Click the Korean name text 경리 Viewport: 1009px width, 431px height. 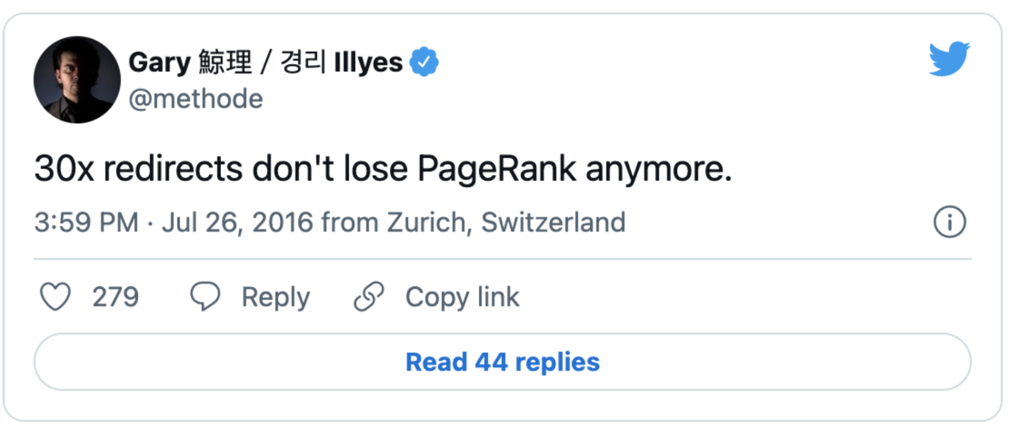click(303, 62)
